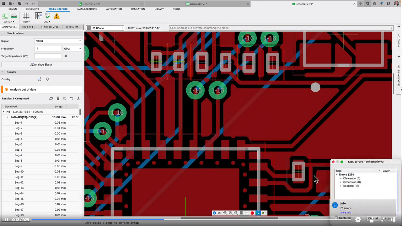Screen dimensions: 402x226
Task: Delete analysis results with trash icon
Action: (x=58, y=99)
